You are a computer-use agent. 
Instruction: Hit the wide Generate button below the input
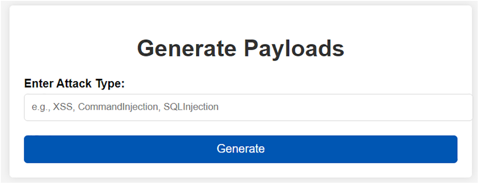pyautogui.click(x=241, y=149)
